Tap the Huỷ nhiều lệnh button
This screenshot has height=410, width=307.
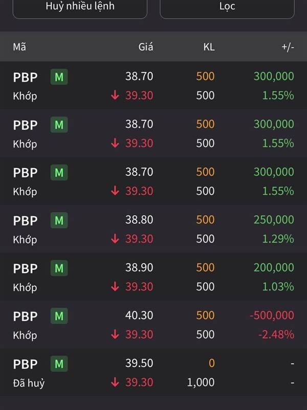click(x=80, y=8)
